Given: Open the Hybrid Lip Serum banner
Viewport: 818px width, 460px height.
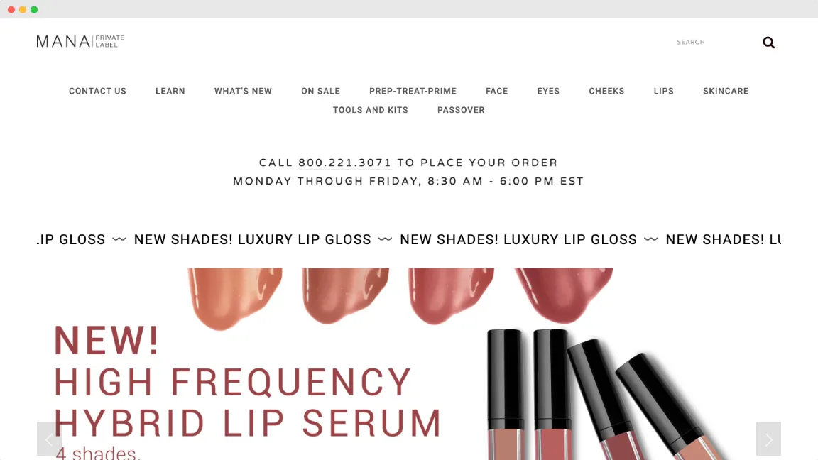Looking at the screenshot, I should (x=409, y=364).
